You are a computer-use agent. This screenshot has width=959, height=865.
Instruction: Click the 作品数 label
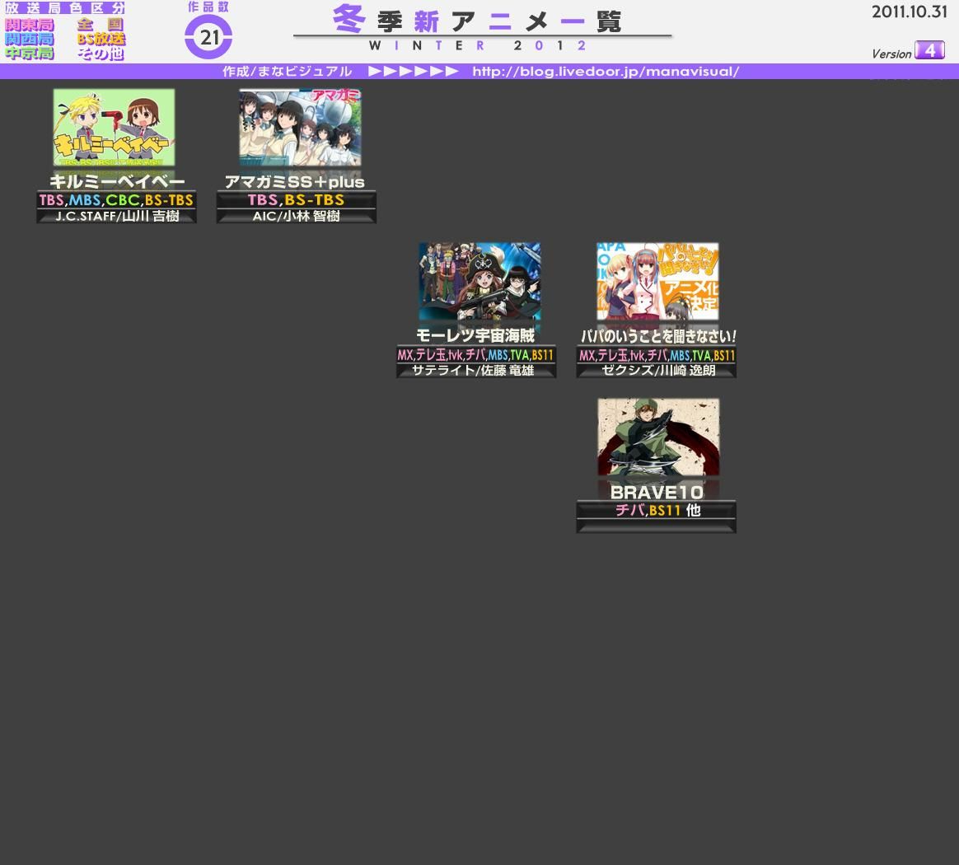pos(208,7)
